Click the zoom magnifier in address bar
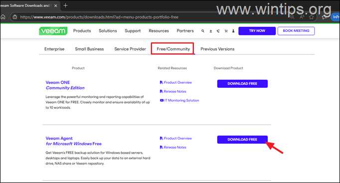340x183 pixels. [292, 17]
